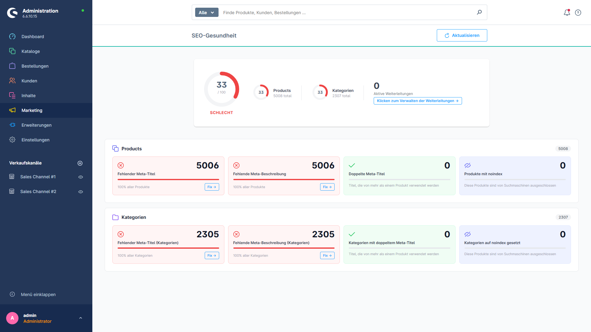This screenshot has height=332, width=591.
Task: Open the notifications bell icon
Action: tap(567, 13)
